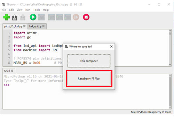Close the 'Where to save to?' dialog

point(111,47)
